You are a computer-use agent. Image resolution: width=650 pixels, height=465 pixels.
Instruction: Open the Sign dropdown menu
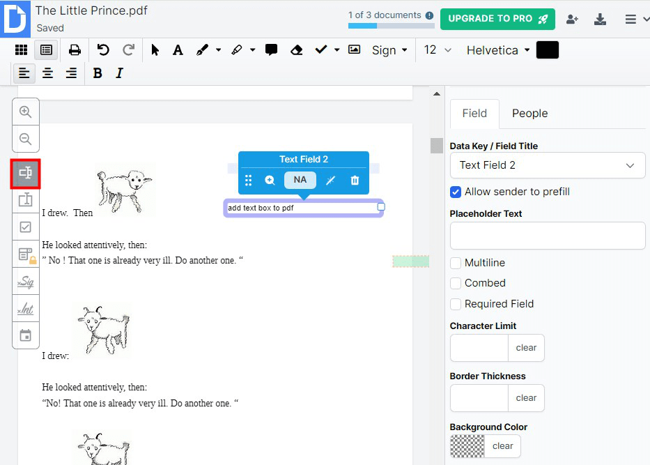click(389, 50)
